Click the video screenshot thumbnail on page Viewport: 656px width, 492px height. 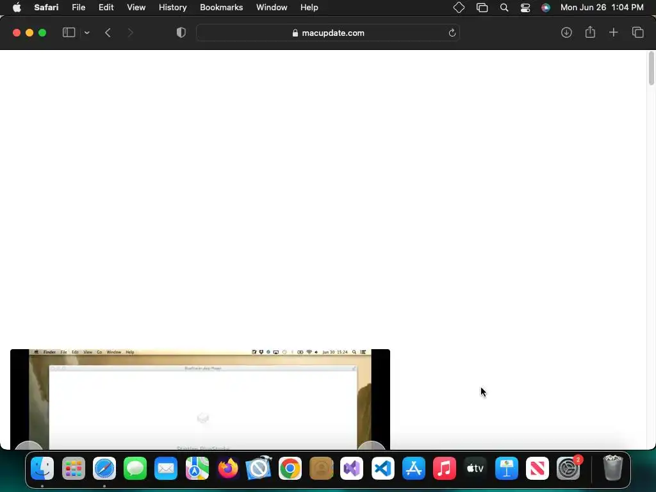[x=200, y=399]
